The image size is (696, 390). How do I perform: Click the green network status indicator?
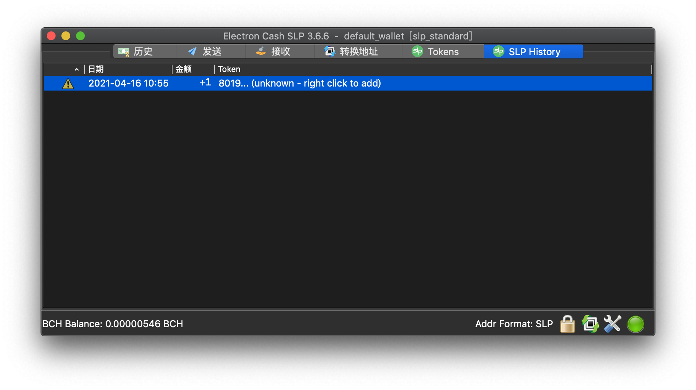point(636,324)
